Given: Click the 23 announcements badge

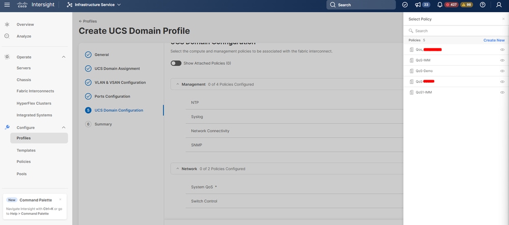Looking at the screenshot, I should [x=426, y=5].
